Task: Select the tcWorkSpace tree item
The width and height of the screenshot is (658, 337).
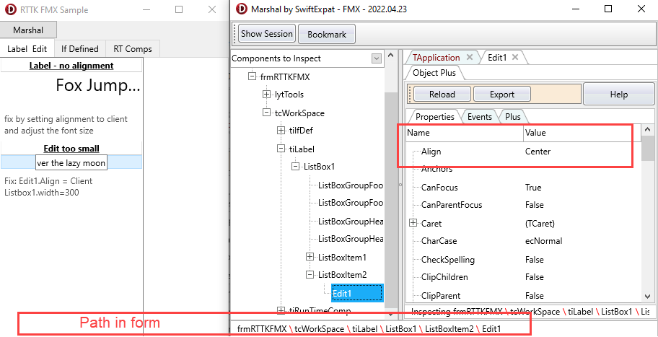Action: coord(299,113)
